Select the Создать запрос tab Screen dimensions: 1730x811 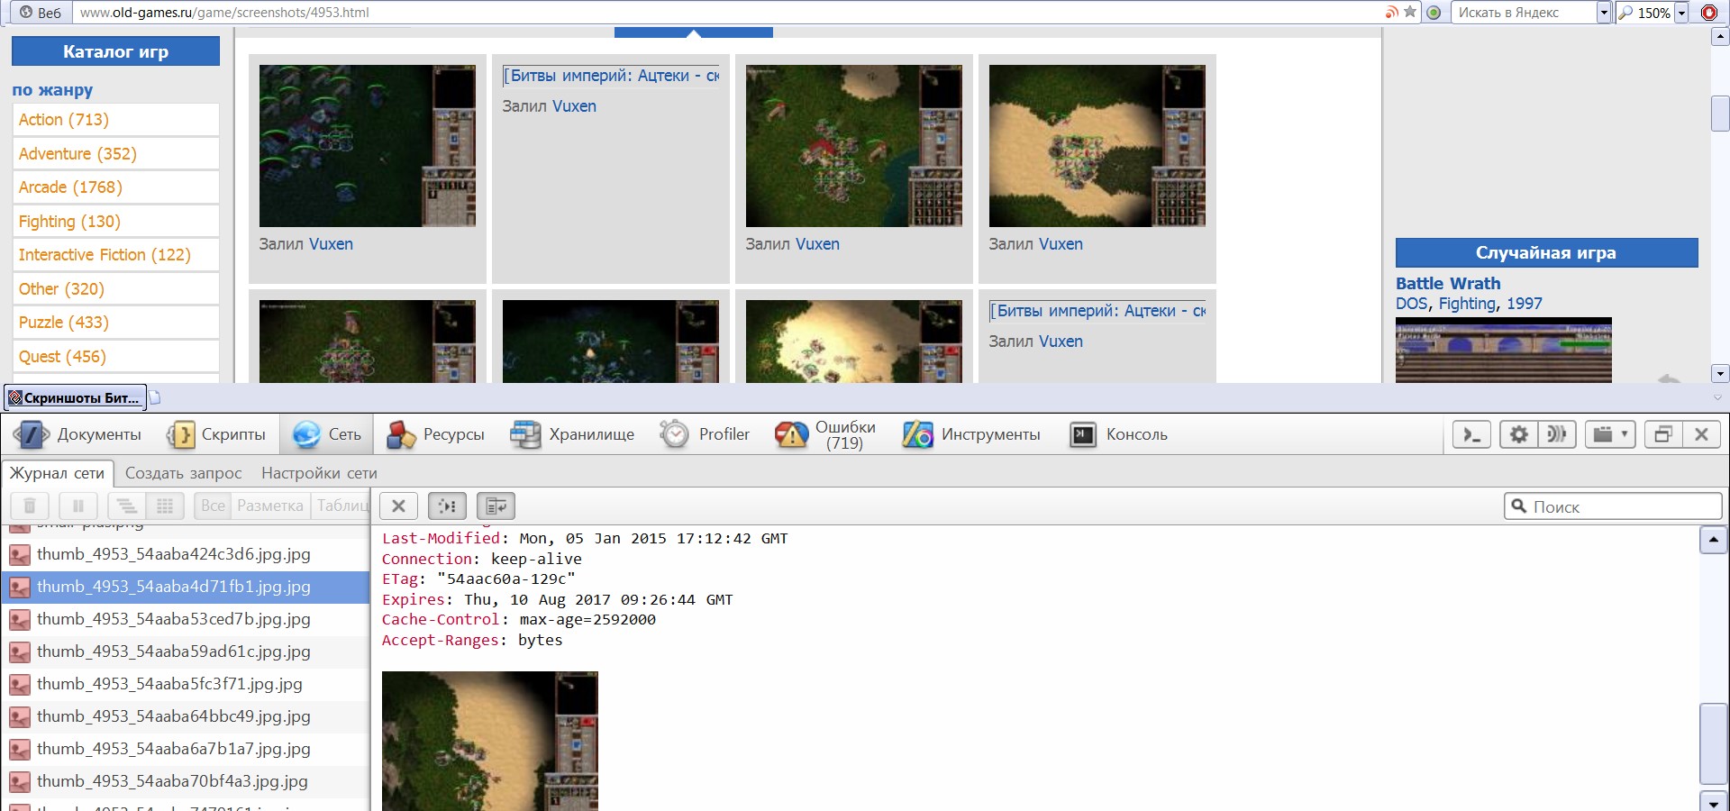[x=184, y=473]
